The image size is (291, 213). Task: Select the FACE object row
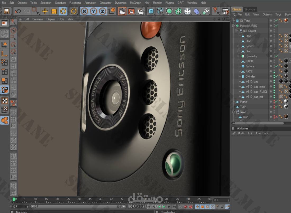[x=249, y=71]
